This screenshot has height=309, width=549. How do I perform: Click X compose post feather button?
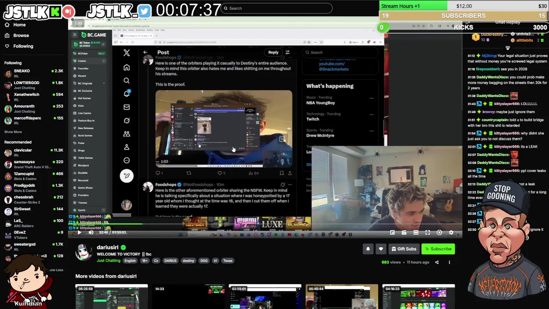[127, 176]
